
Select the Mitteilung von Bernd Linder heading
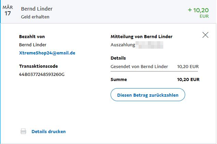point(141,36)
